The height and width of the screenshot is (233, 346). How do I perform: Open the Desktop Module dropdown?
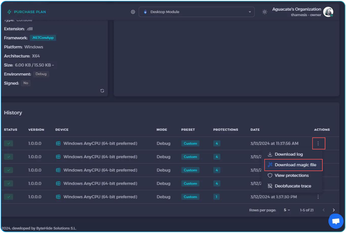[196, 12]
